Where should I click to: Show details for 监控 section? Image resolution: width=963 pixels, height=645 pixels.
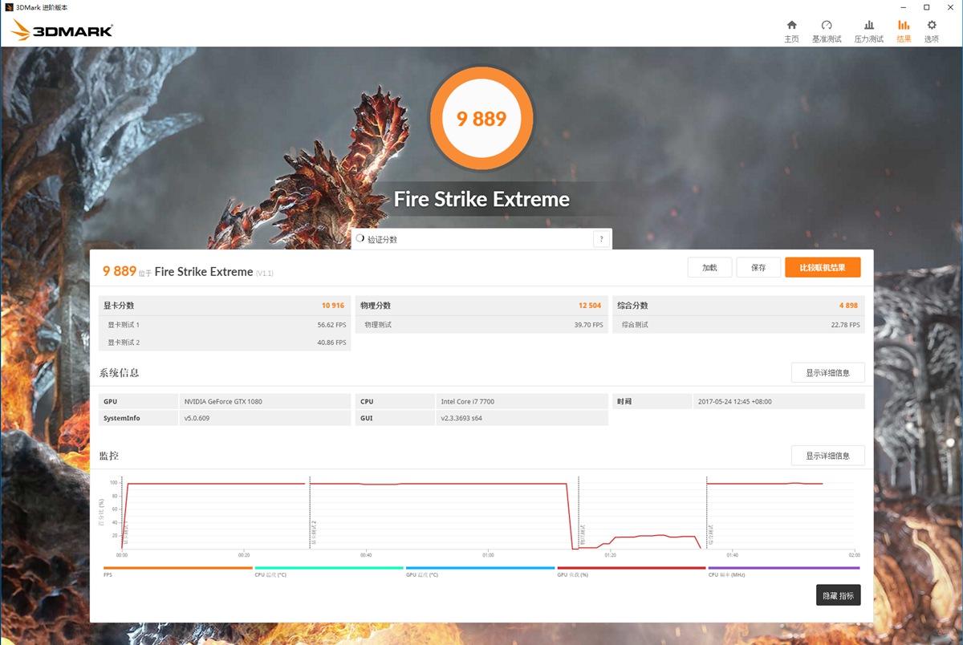[x=827, y=456]
